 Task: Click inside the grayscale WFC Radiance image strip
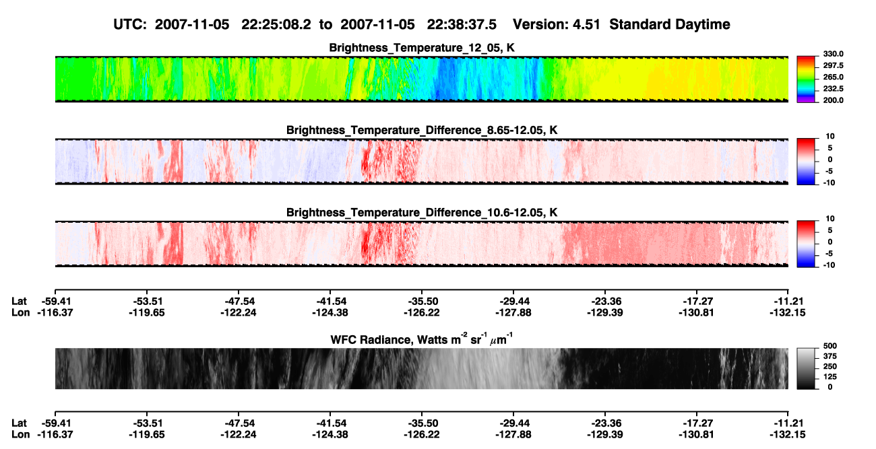(421, 369)
